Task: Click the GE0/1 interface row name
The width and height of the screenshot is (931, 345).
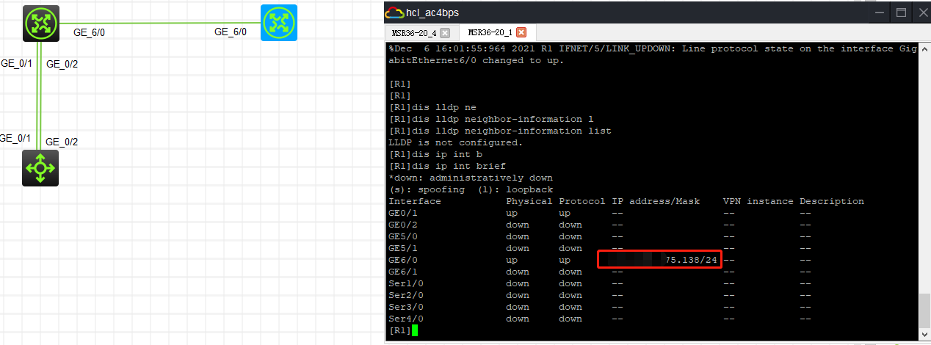Action: [x=403, y=213]
